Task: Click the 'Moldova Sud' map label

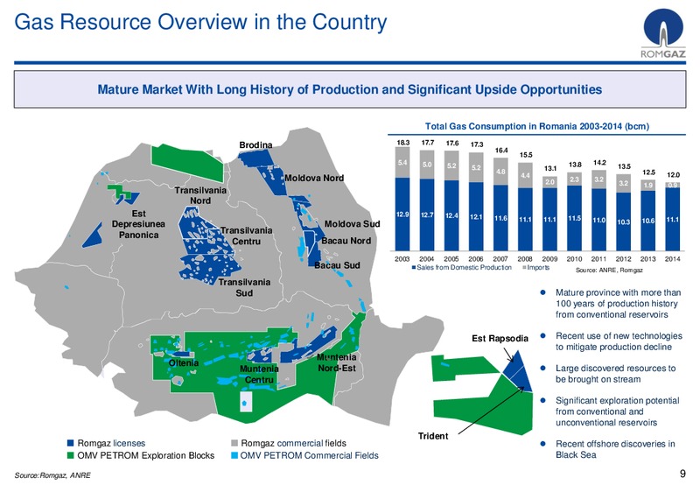Action: coord(353,224)
